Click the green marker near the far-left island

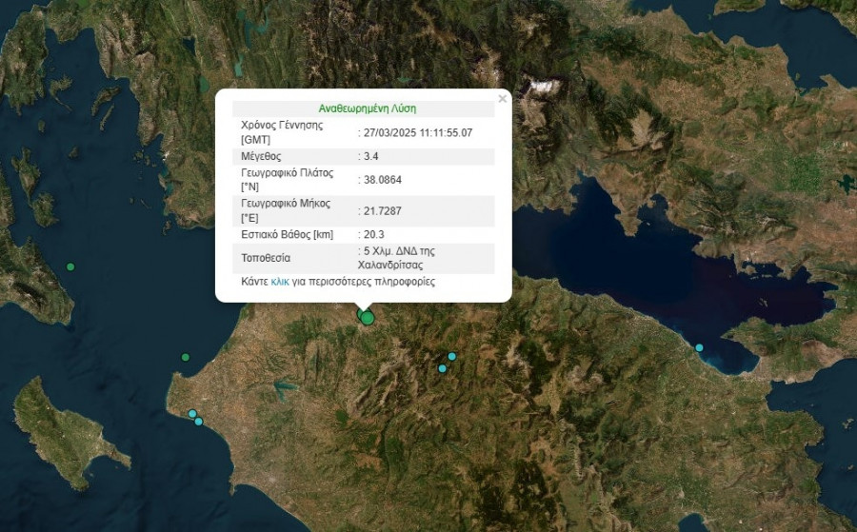[x=70, y=266]
